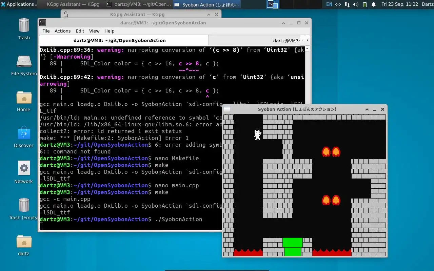434x271 pixels.
Task: Click the workspace switcher icon in panel
Action: coord(272,4)
